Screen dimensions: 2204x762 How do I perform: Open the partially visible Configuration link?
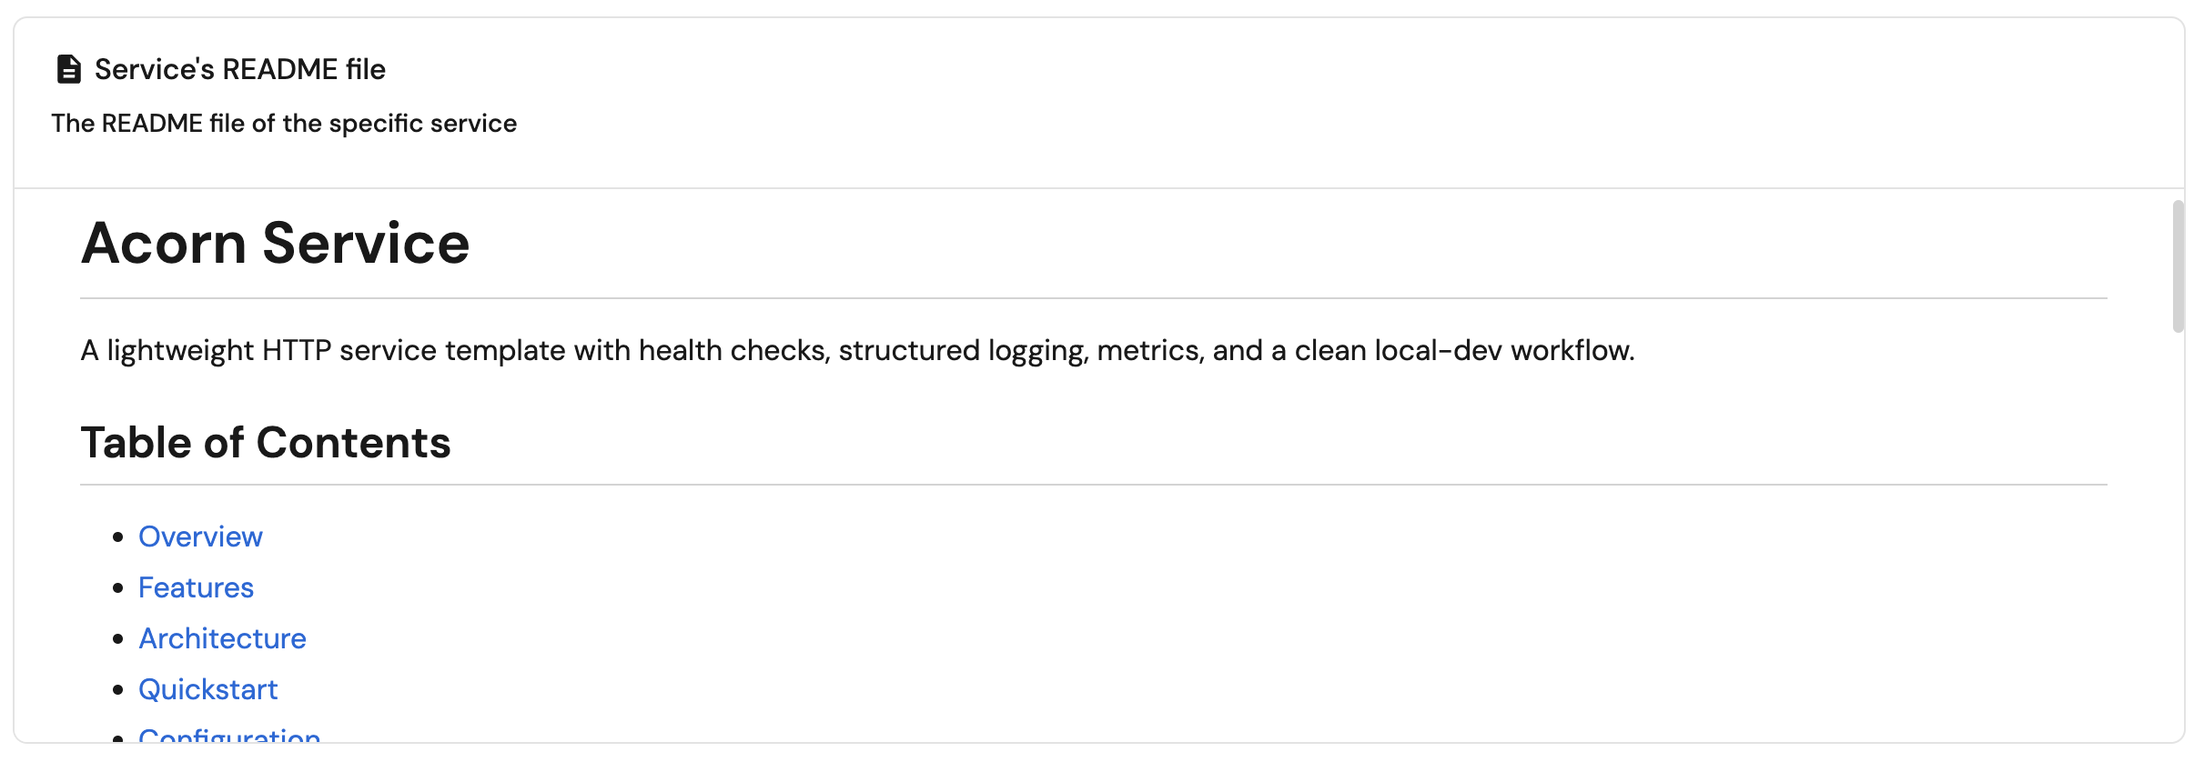pyautogui.click(x=229, y=736)
